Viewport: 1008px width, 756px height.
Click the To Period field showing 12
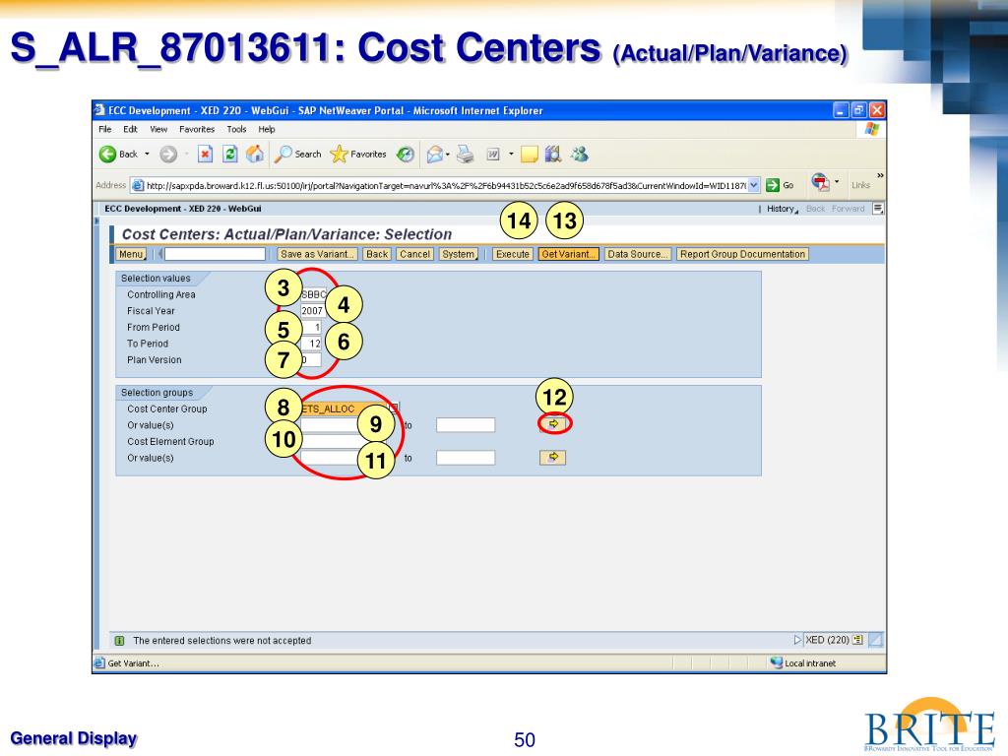pyautogui.click(x=312, y=344)
